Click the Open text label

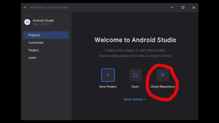point(135,87)
